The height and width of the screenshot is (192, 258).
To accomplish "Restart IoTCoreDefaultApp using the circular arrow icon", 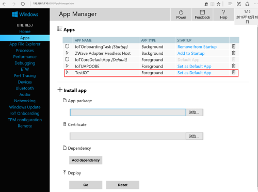I will pos(67,59).
